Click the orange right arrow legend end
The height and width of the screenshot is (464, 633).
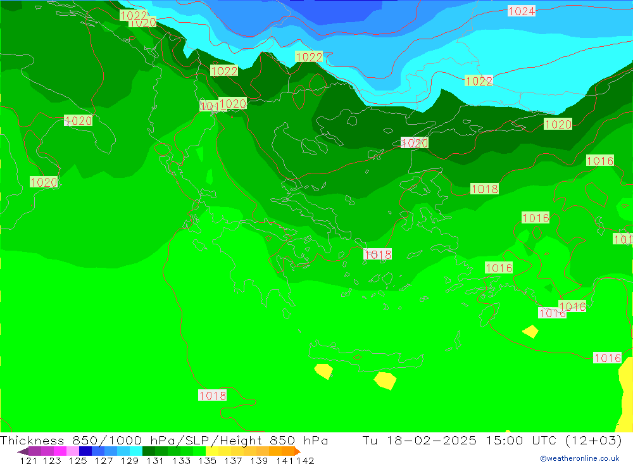[x=298, y=451]
